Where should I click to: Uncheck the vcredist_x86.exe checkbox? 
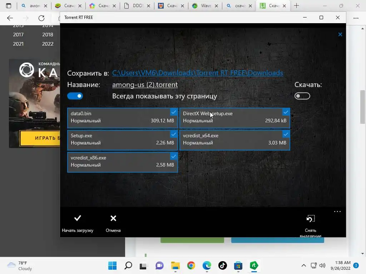[x=173, y=156]
